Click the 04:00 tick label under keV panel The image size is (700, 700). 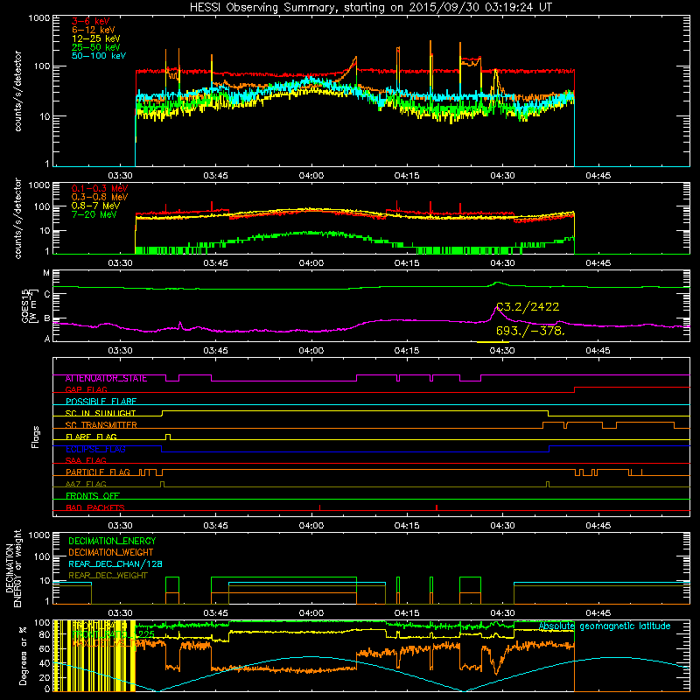(311, 176)
